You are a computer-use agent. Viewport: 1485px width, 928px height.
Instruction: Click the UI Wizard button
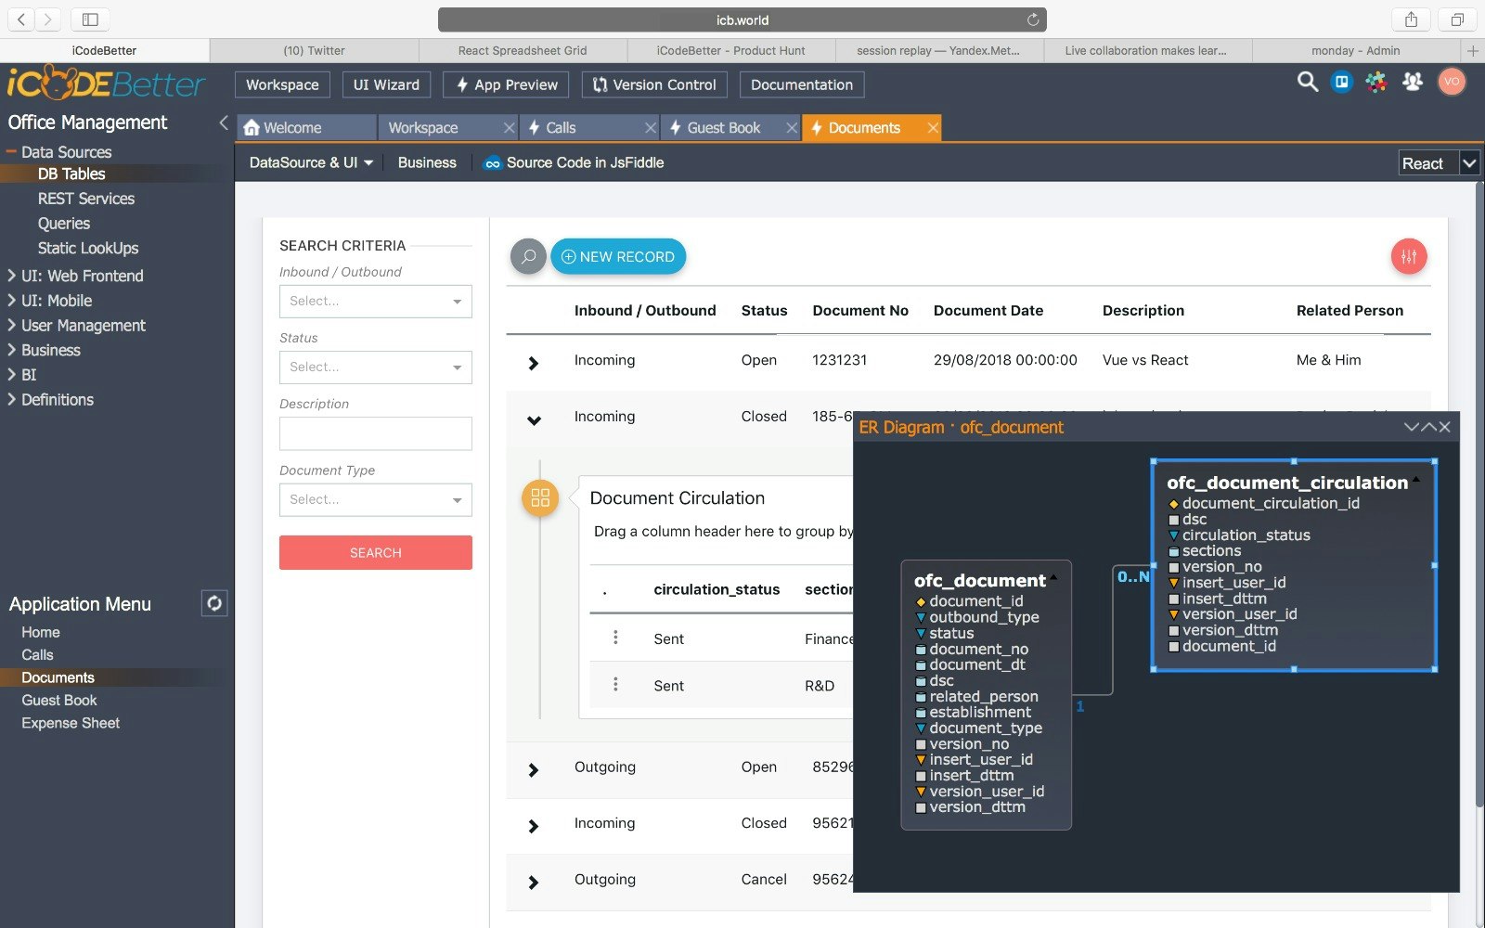(386, 84)
